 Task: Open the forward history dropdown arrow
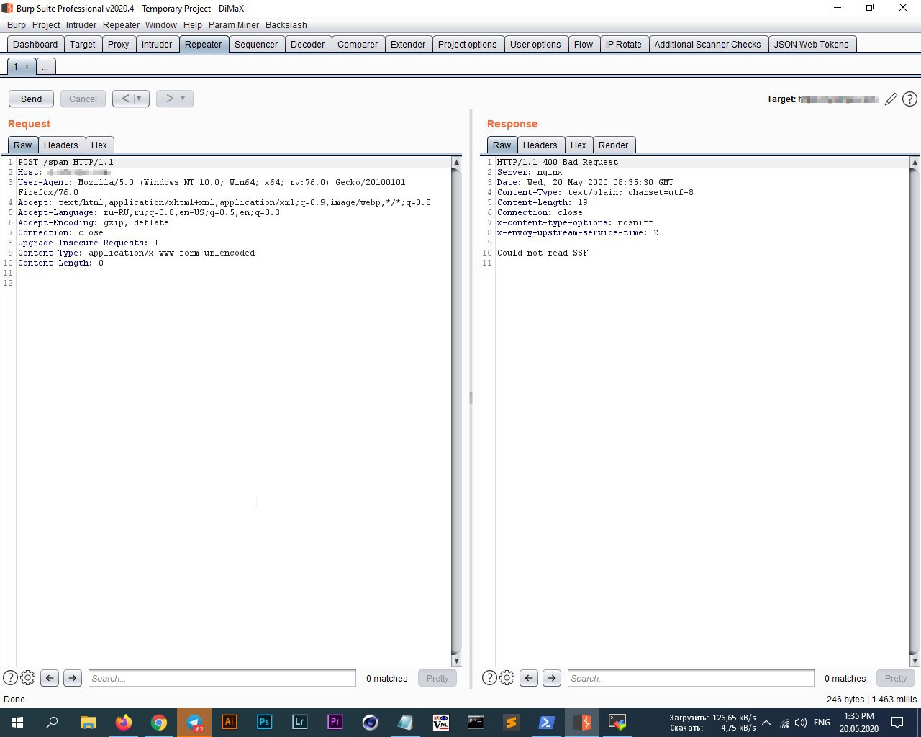click(183, 99)
